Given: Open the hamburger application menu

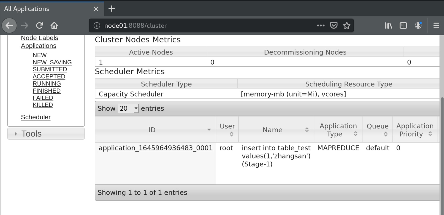Looking at the screenshot, I should [x=436, y=25].
